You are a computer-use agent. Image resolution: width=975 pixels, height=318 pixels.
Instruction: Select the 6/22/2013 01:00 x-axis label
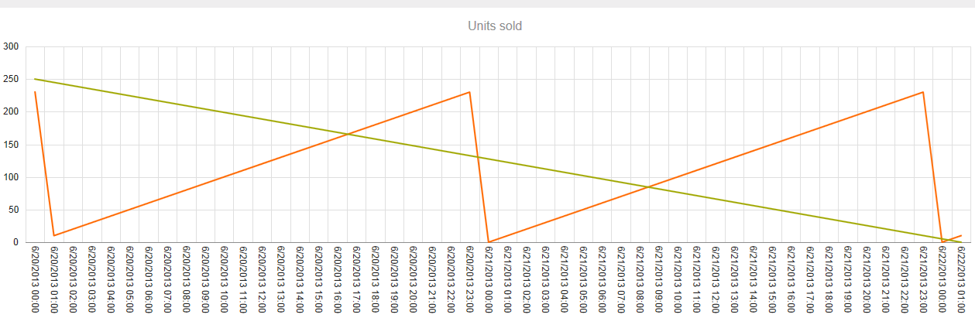960,280
